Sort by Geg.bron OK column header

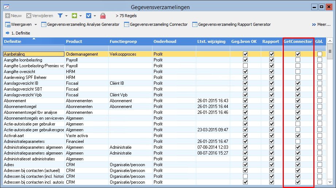[246, 41]
